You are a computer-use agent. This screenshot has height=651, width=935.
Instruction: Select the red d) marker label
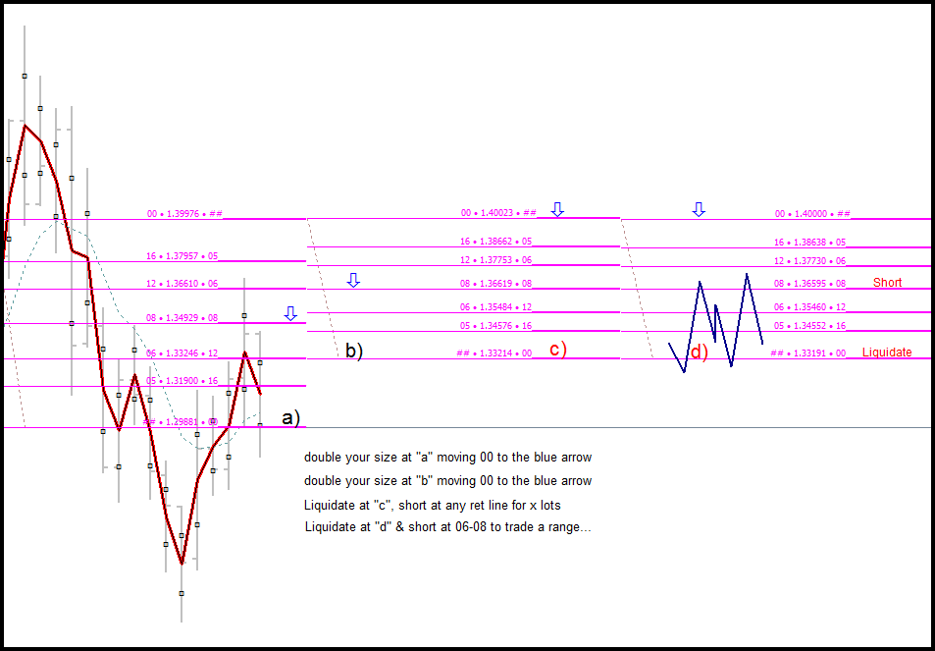(x=699, y=353)
